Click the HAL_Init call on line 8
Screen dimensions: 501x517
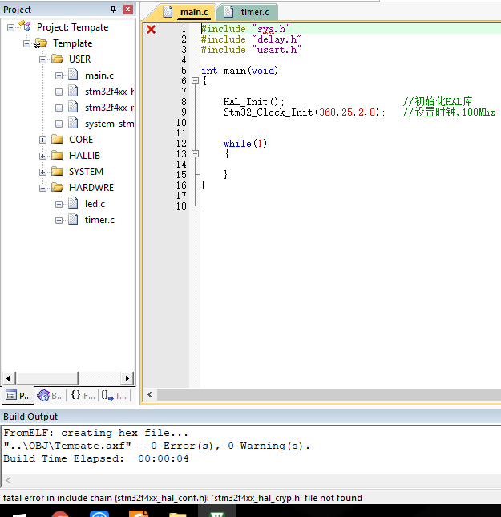pyautogui.click(x=253, y=102)
